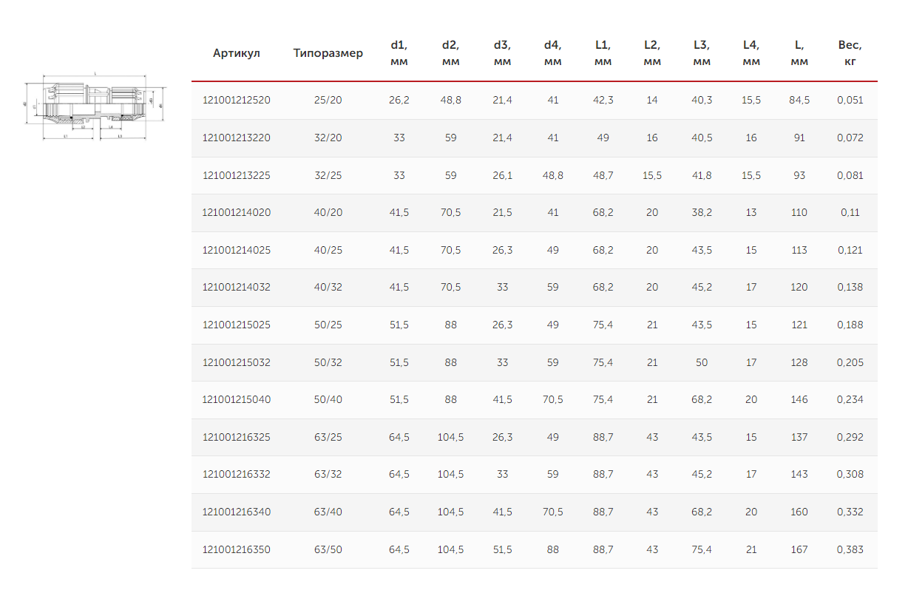
Task: Click the Вес, кг column header
Action: (x=850, y=53)
